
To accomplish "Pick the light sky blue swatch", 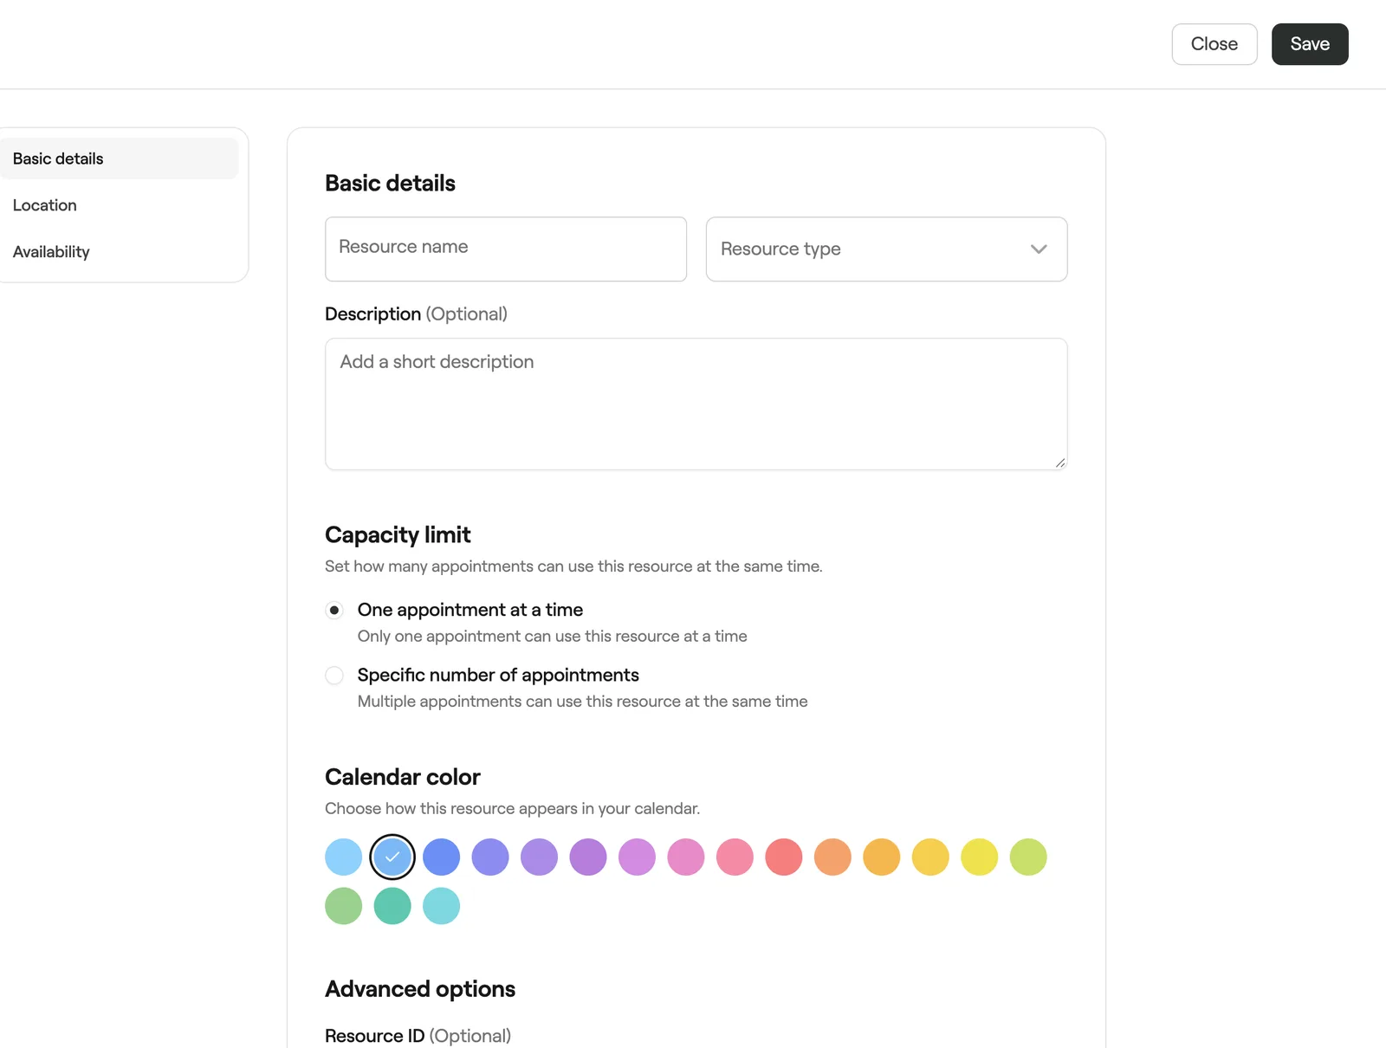I will (344, 857).
